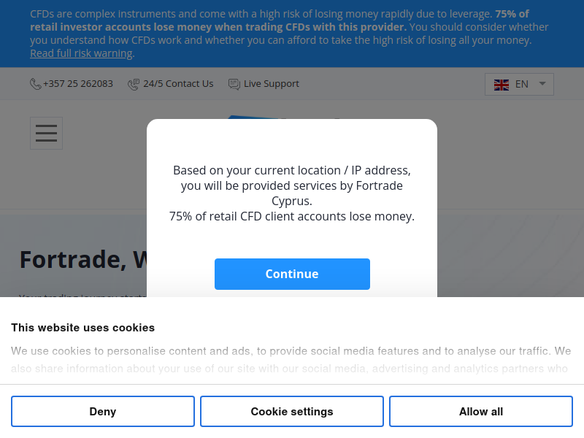This screenshot has height=438, width=584.
Task: Open Cookie settings
Action: [292, 411]
